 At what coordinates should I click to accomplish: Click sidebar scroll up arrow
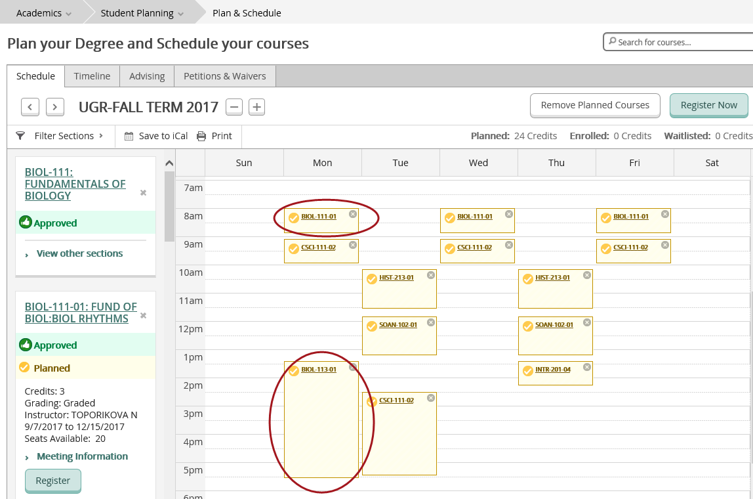coord(169,163)
